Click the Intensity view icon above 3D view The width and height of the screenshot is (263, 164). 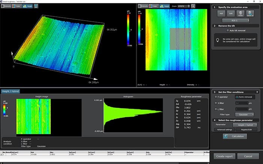pos(7,6)
